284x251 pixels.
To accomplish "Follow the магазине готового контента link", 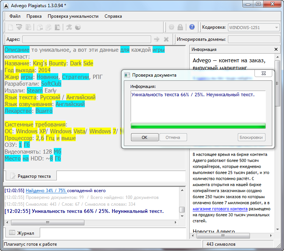I will click(220, 209).
